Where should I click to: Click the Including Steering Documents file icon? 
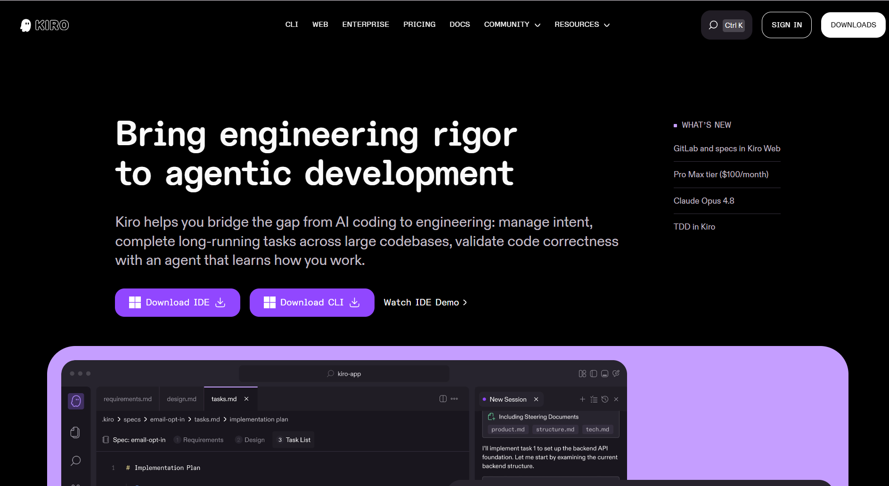pyautogui.click(x=491, y=417)
